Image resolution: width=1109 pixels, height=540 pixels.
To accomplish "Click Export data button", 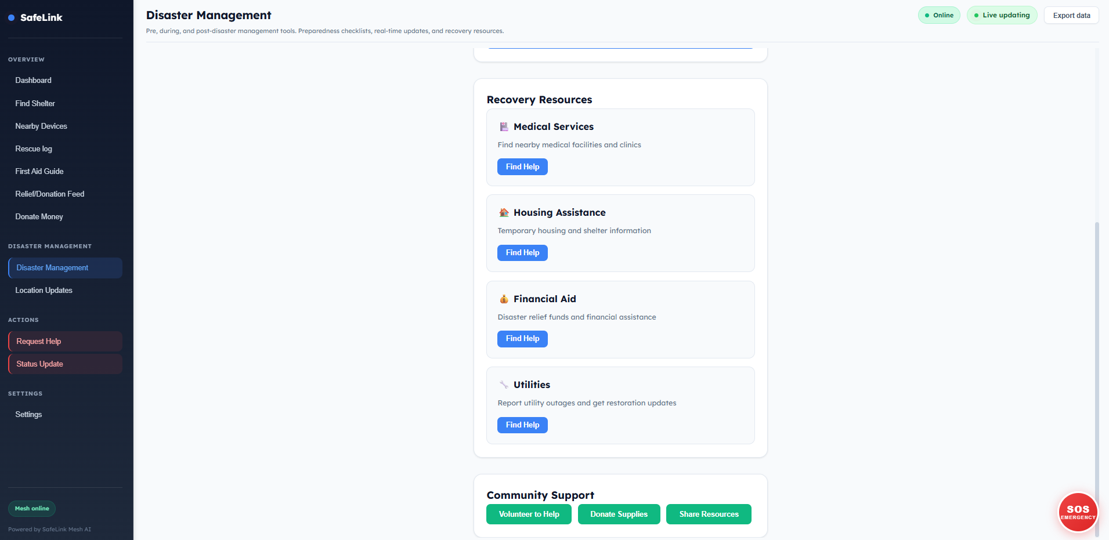I will 1071,15.
